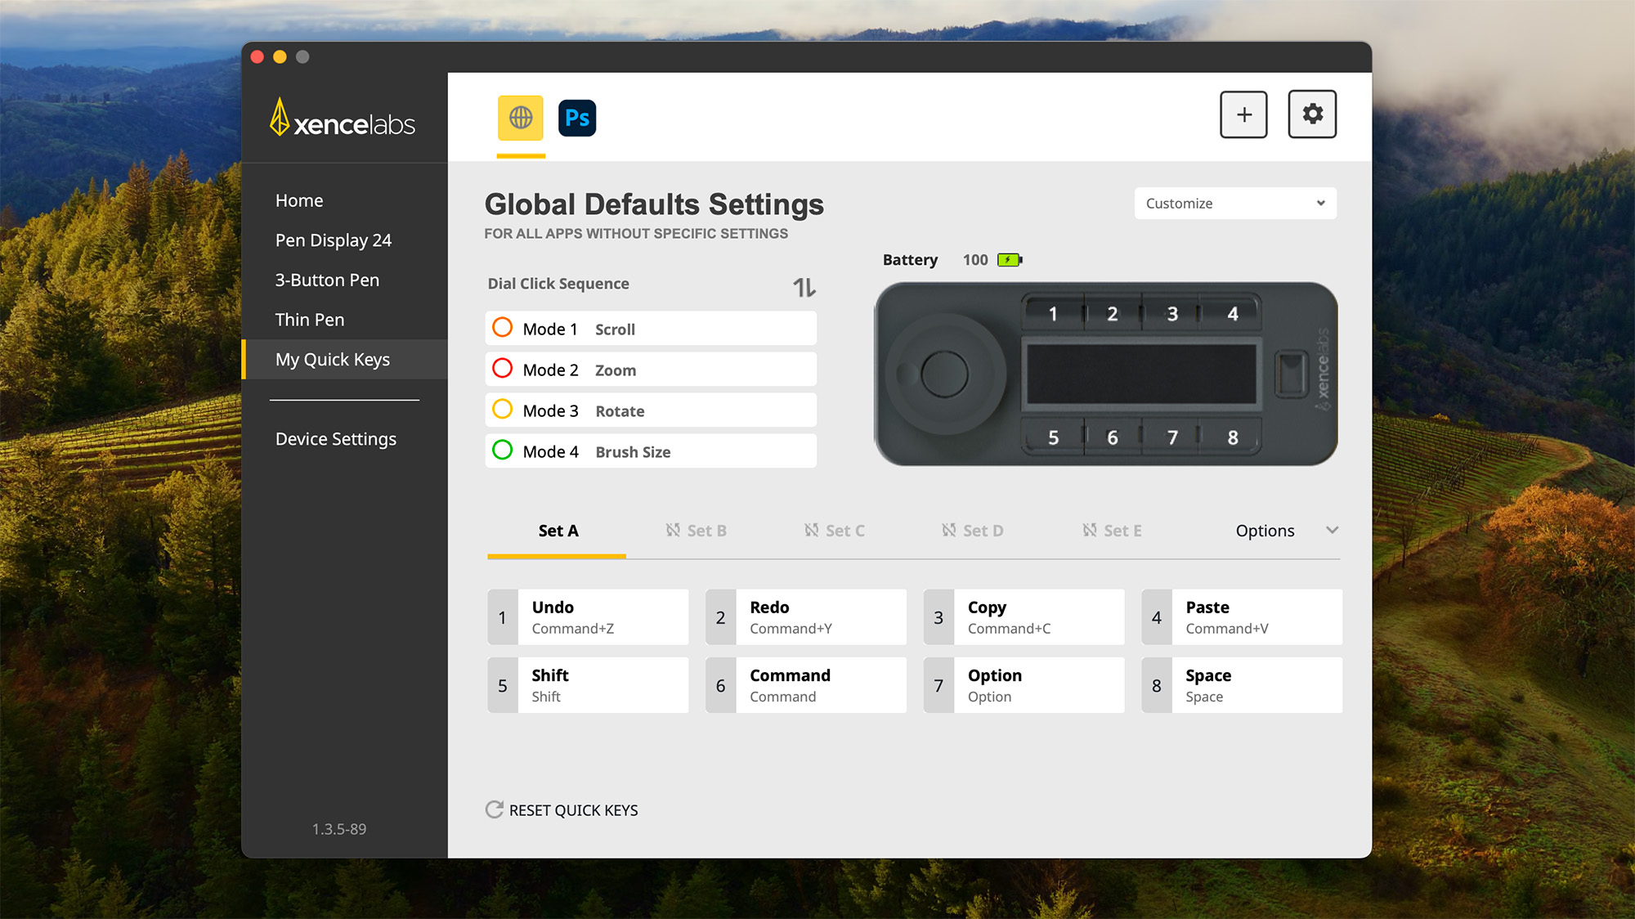
Task: Click the disabled icon beside Set E
Action: [1090, 530]
